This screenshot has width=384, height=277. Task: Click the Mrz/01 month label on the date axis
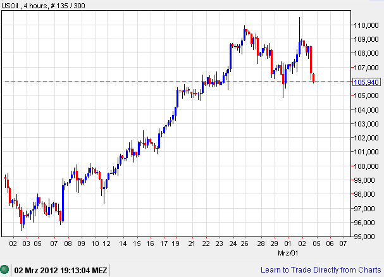288,253
